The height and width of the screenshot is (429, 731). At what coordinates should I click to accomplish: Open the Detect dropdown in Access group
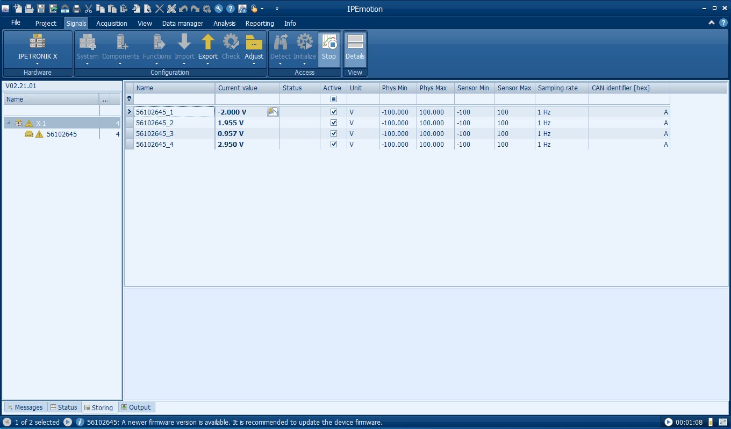tap(280, 63)
